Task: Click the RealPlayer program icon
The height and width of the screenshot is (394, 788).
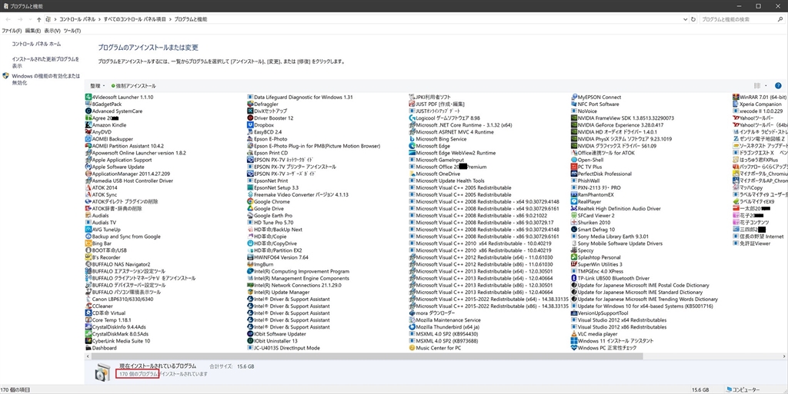Action: click(574, 201)
